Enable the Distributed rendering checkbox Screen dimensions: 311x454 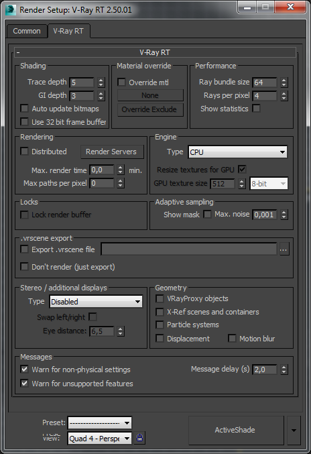24,151
